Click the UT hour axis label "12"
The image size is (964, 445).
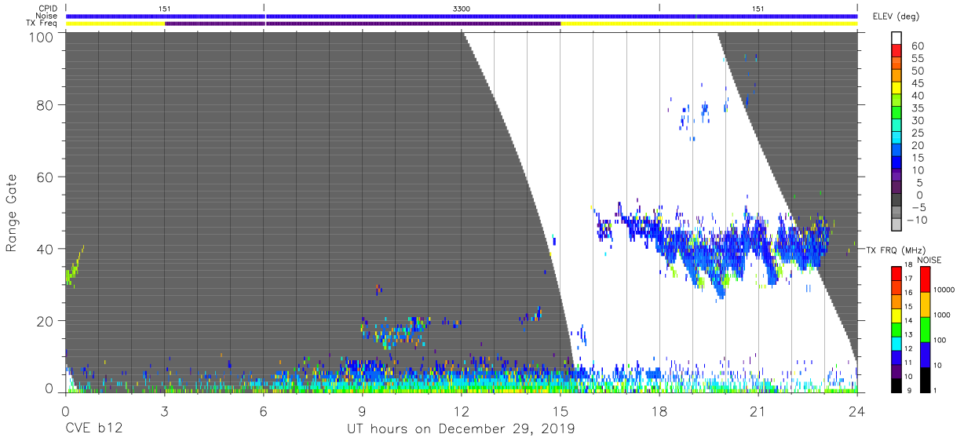pos(462,410)
